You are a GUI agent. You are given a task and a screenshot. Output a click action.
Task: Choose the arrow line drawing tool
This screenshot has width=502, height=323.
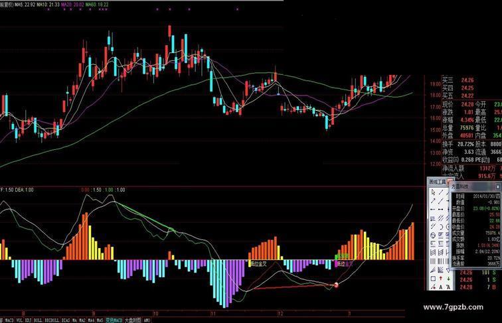coord(433,200)
